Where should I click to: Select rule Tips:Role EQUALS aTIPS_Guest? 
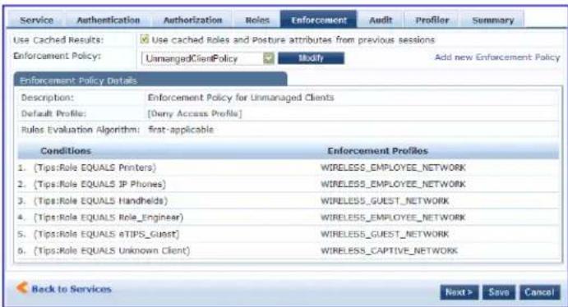[x=107, y=234]
